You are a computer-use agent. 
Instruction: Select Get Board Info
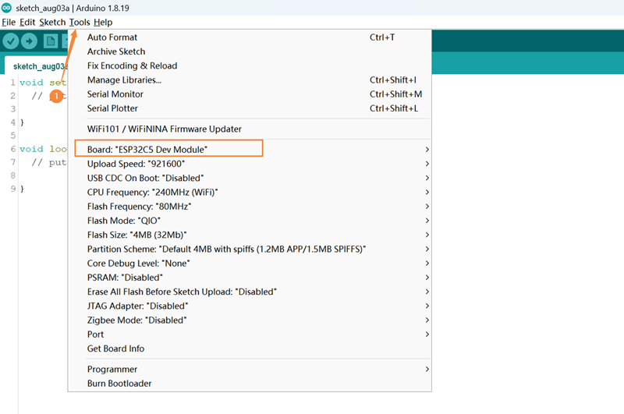coord(115,349)
